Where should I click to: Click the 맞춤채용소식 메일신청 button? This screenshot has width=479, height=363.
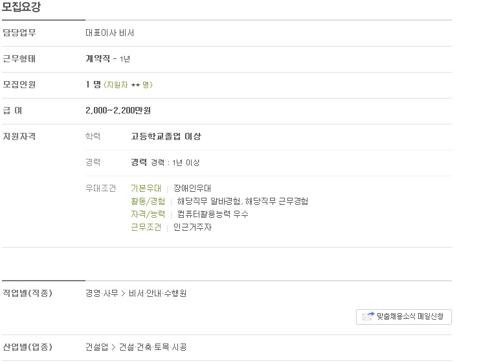(x=403, y=317)
